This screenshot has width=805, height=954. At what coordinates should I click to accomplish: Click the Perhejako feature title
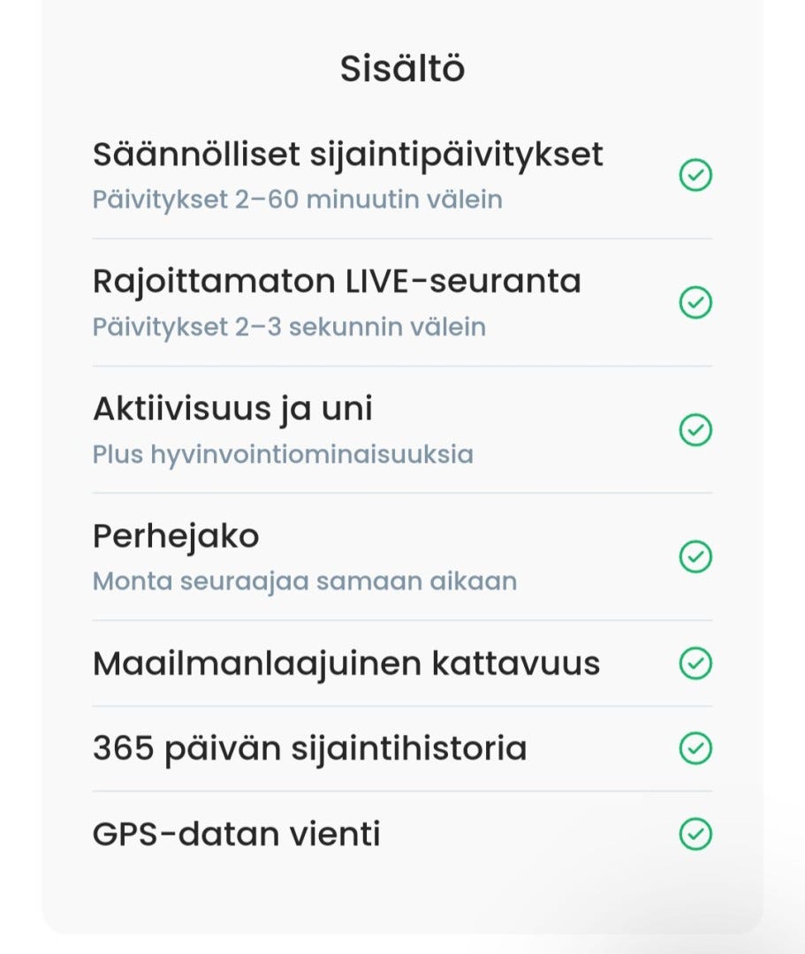(x=176, y=536)
